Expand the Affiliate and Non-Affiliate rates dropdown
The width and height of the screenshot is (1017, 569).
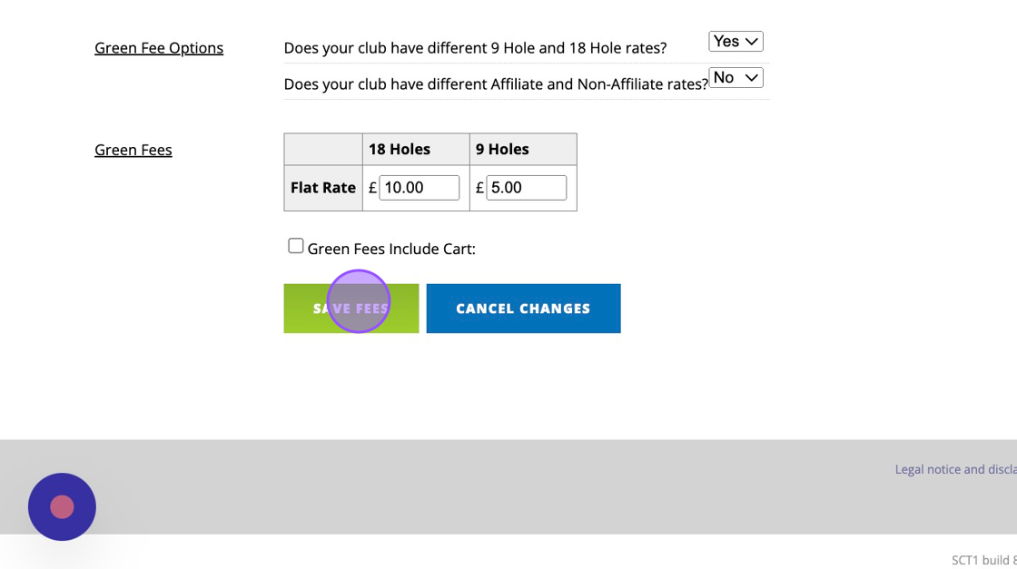tap(736, 78)
